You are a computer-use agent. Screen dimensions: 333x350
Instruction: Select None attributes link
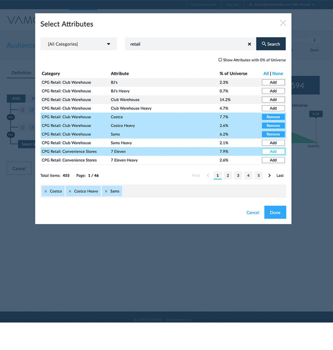click(278, 74)
